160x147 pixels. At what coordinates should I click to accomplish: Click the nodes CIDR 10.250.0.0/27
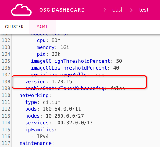[65, 116]
